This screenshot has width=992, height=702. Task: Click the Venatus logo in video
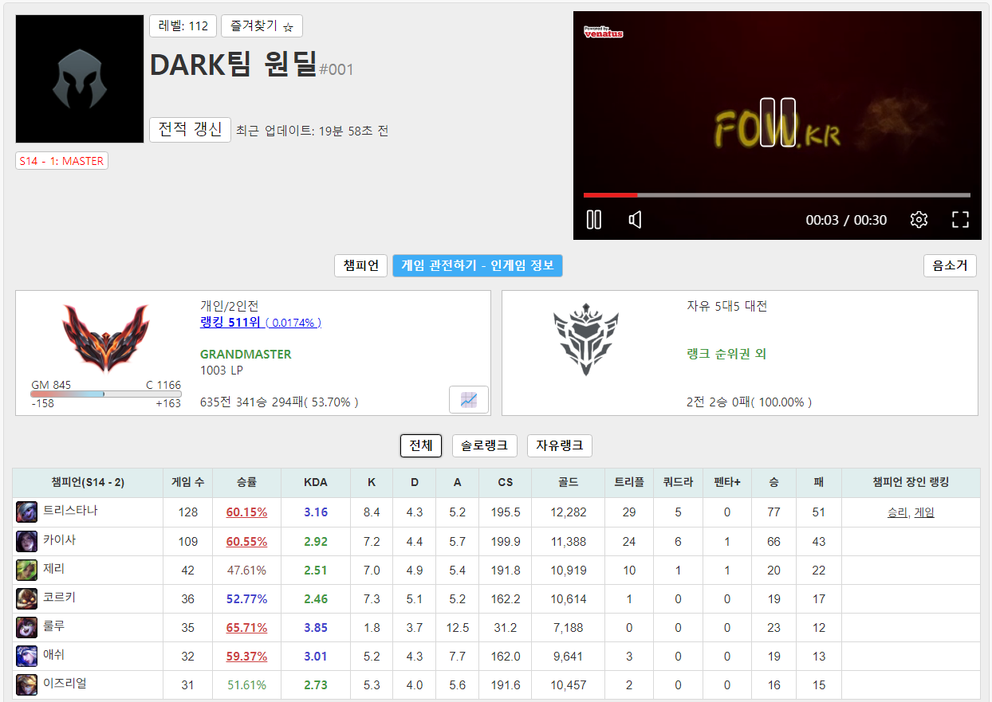[604, 32]
